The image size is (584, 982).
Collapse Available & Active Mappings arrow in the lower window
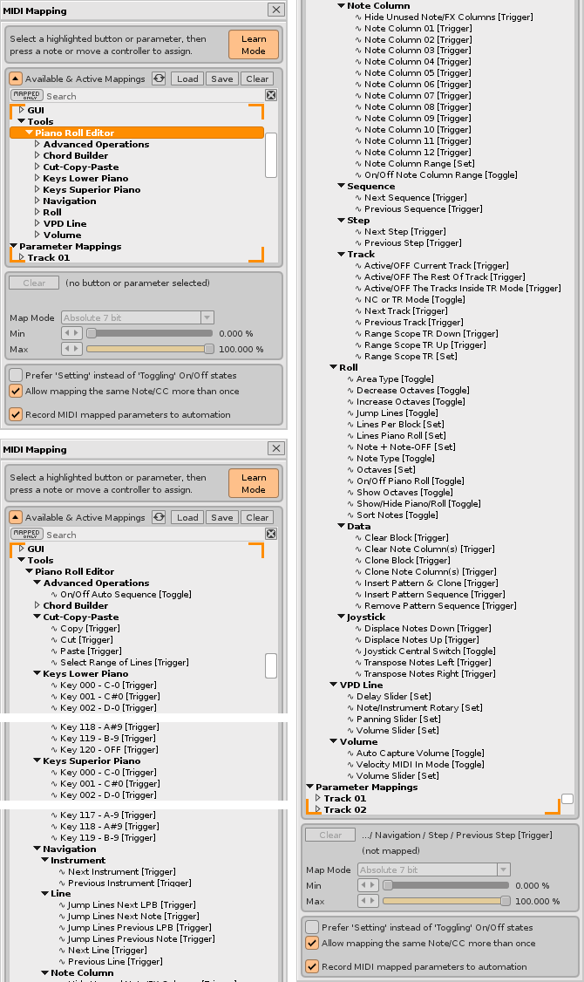click(x=16, y=517)
